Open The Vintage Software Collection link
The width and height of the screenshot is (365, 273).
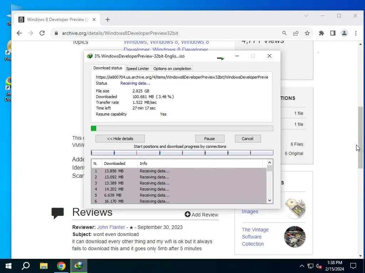tap(255, 237)
